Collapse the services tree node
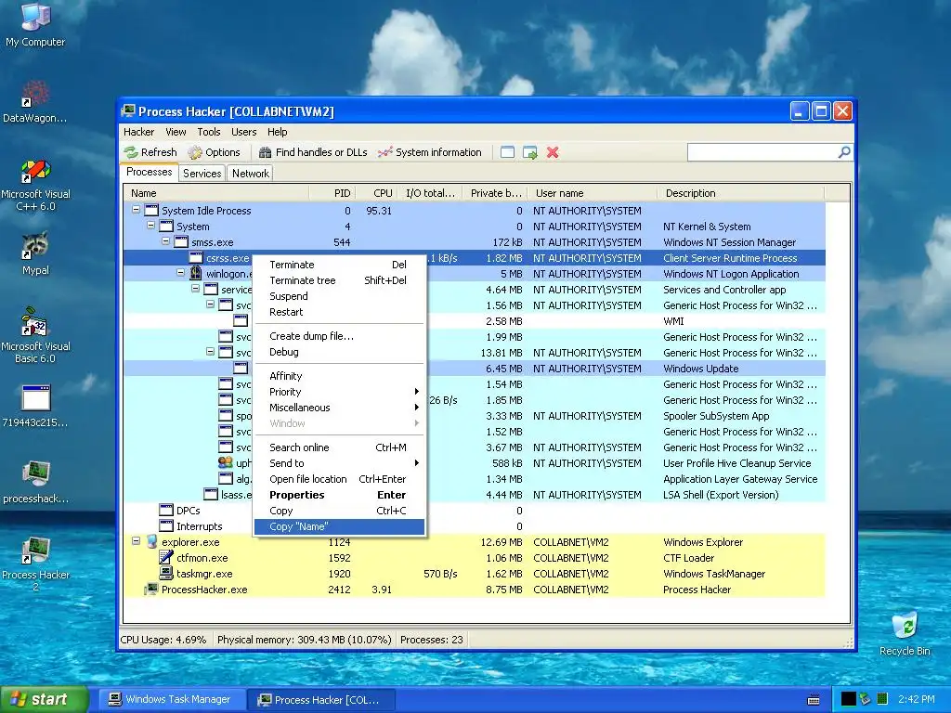This screenshot has height=713, width=951. [195, 289]
